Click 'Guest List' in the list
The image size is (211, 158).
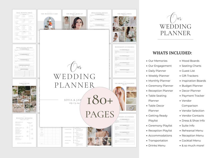pyautogui.click(x=188, y=71)
